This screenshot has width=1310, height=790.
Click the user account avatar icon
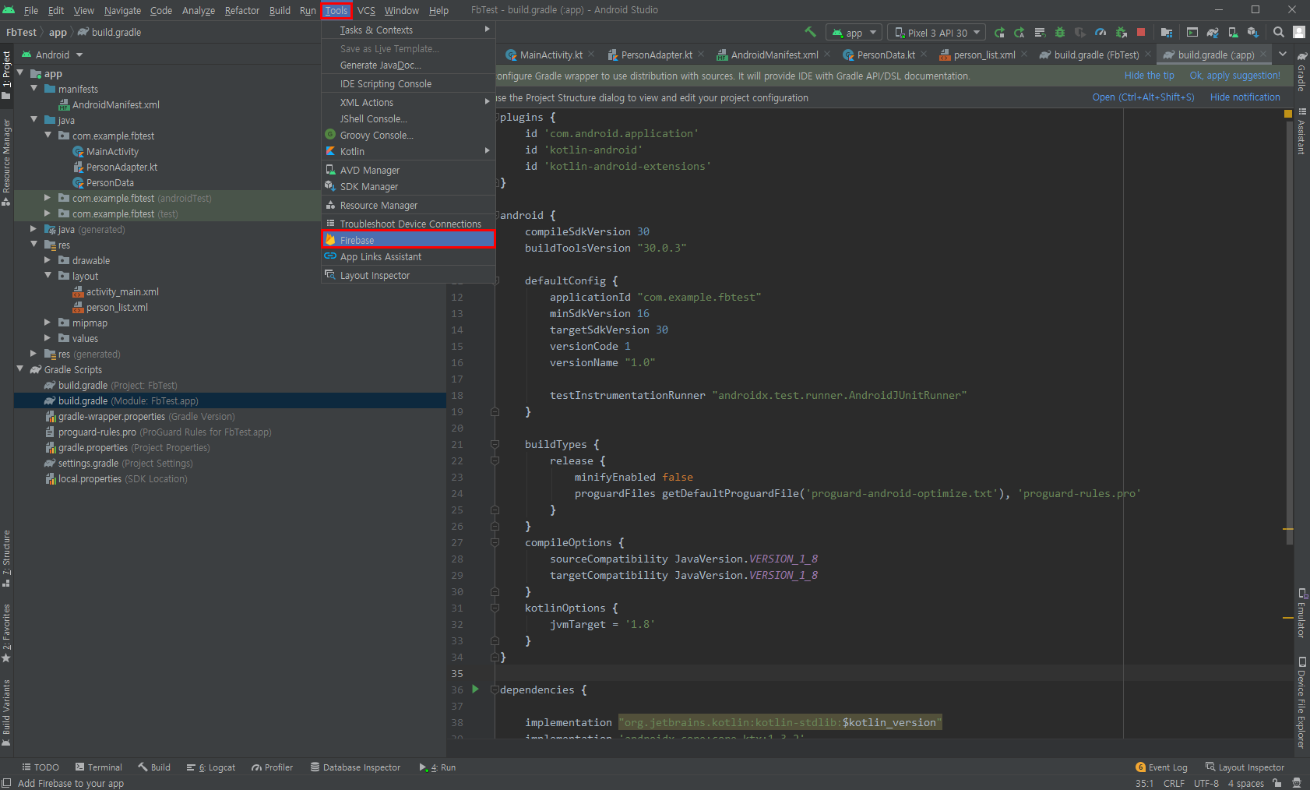1299,32
